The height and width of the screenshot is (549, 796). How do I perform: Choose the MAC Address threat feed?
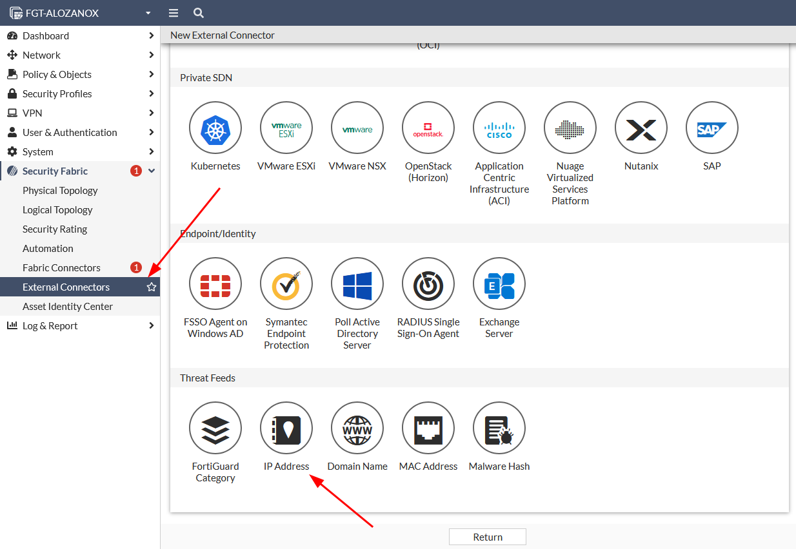[428, 429]
